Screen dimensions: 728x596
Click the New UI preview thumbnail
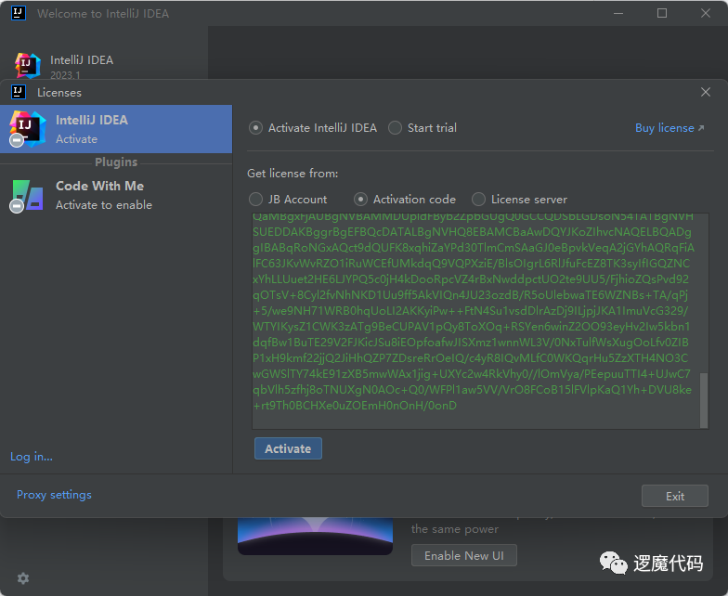(316, 537)
